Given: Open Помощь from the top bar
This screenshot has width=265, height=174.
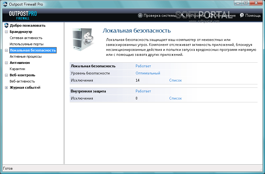Looking at the screenshot, I should click(253, 16).
